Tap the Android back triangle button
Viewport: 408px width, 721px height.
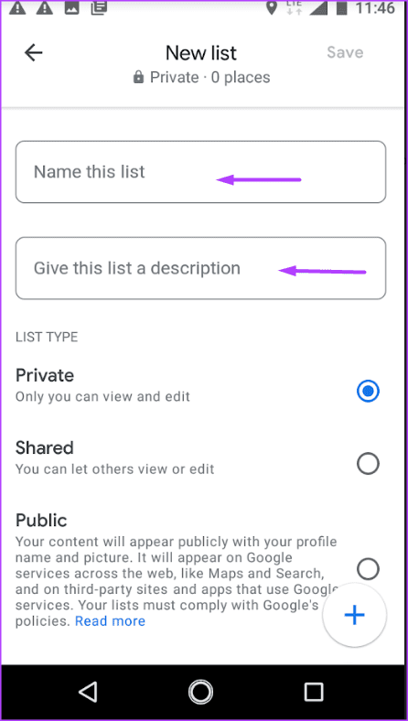88,691
